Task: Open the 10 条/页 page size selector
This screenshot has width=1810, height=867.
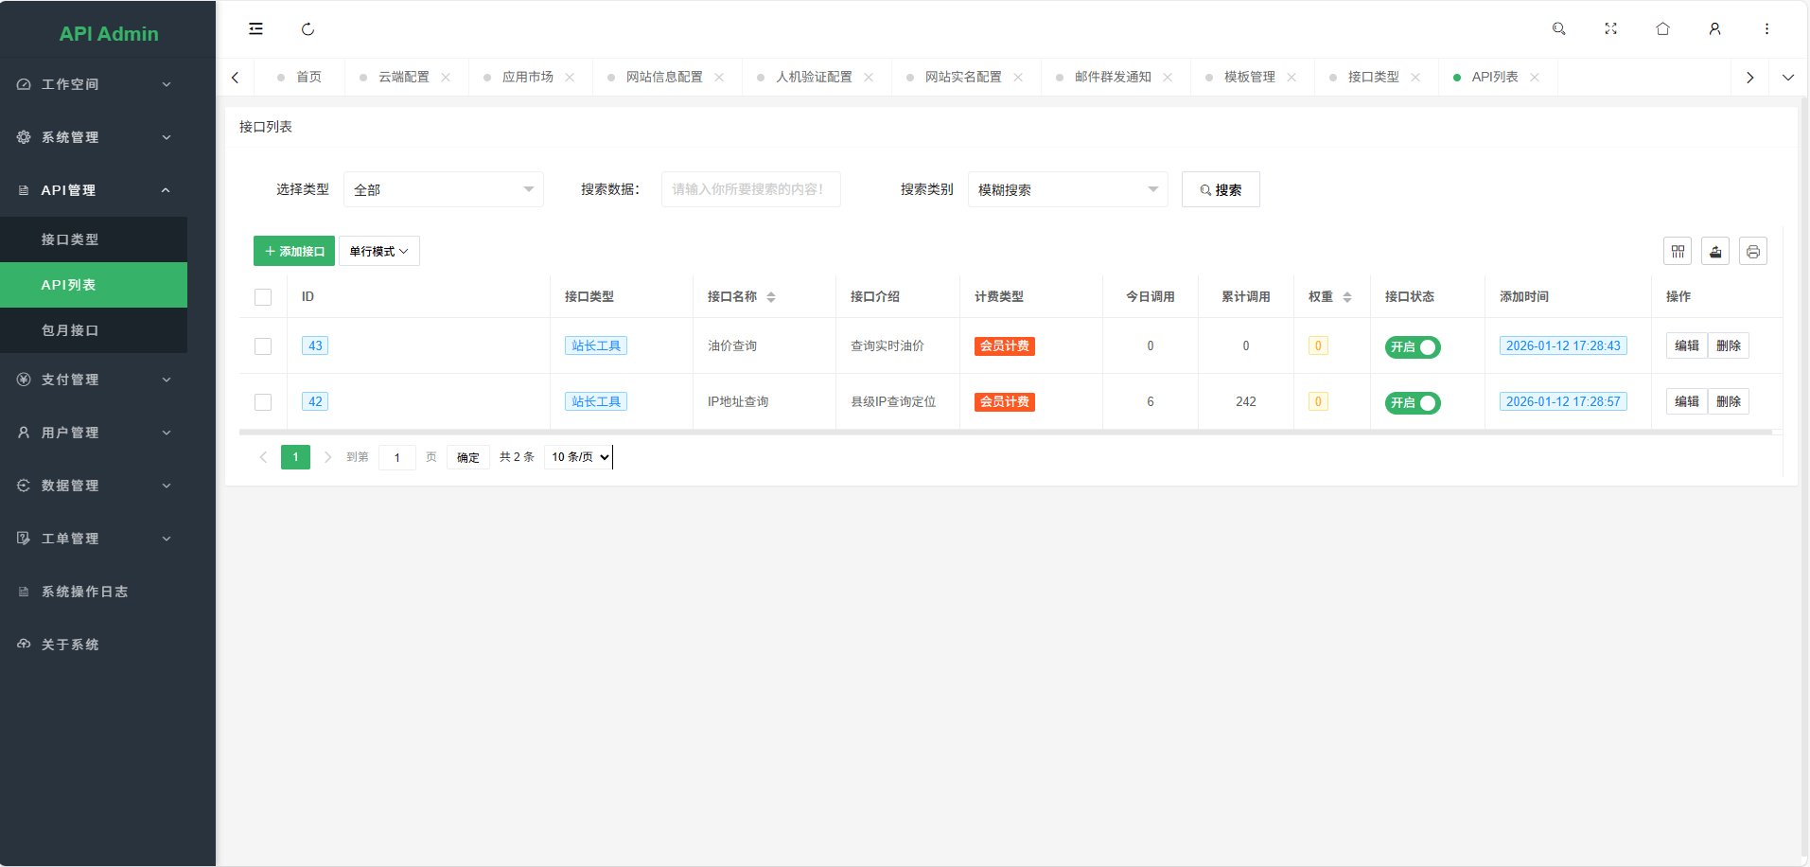Action: (577, 456)
